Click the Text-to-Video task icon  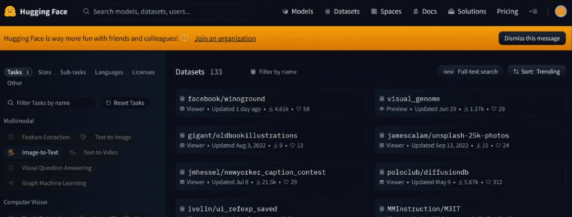coord(72,152)
